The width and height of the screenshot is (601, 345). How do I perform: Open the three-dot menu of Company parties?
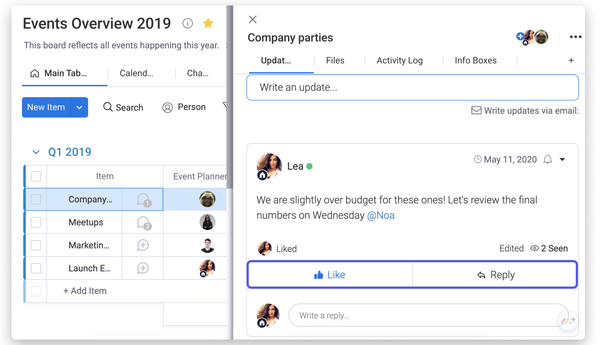[575, 37]
